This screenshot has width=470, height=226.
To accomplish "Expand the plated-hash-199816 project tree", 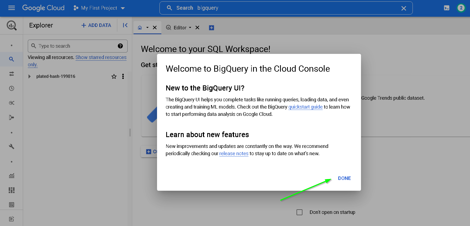I will [x=30, y=77].
